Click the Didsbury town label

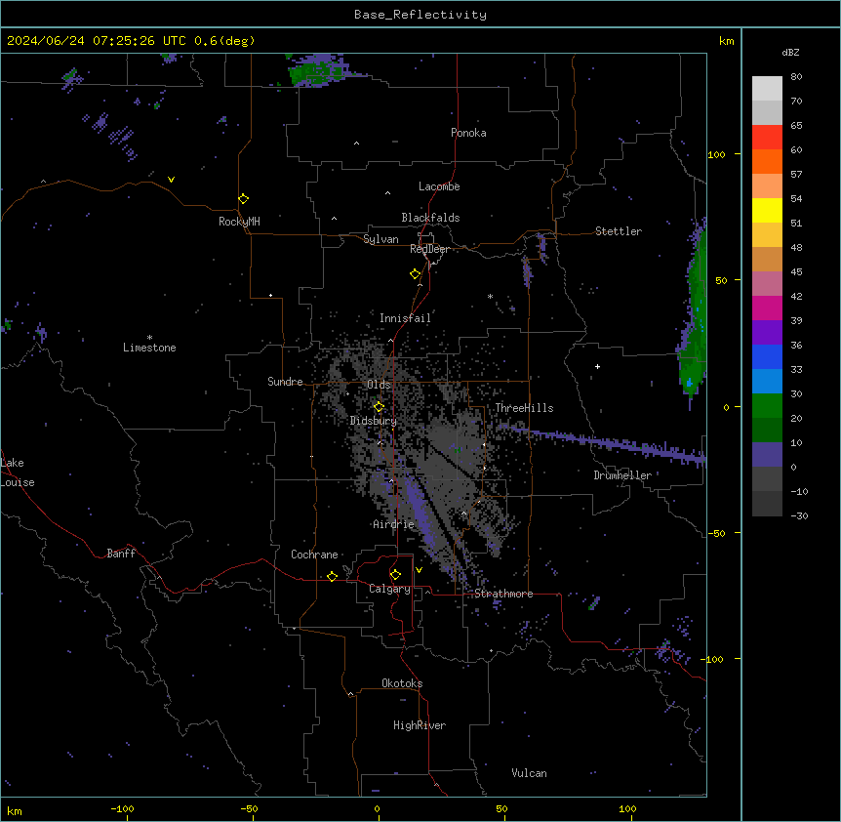point(374,421)
